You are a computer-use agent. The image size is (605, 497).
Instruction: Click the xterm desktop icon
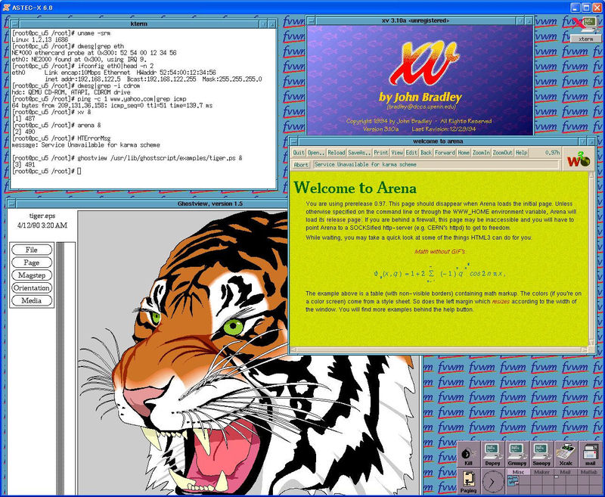coord(585,31)
